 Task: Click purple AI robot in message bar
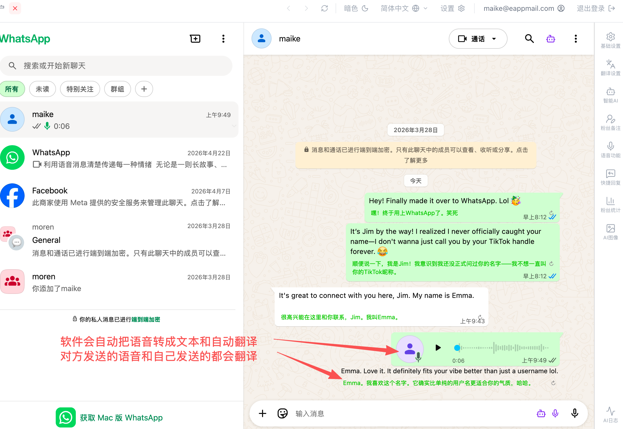click(x=541, y=413)
